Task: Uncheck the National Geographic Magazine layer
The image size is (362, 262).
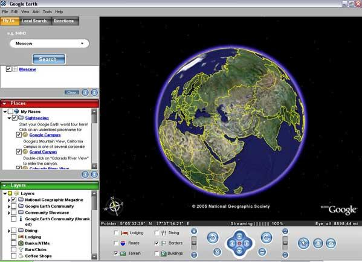Action: (14, 200)
